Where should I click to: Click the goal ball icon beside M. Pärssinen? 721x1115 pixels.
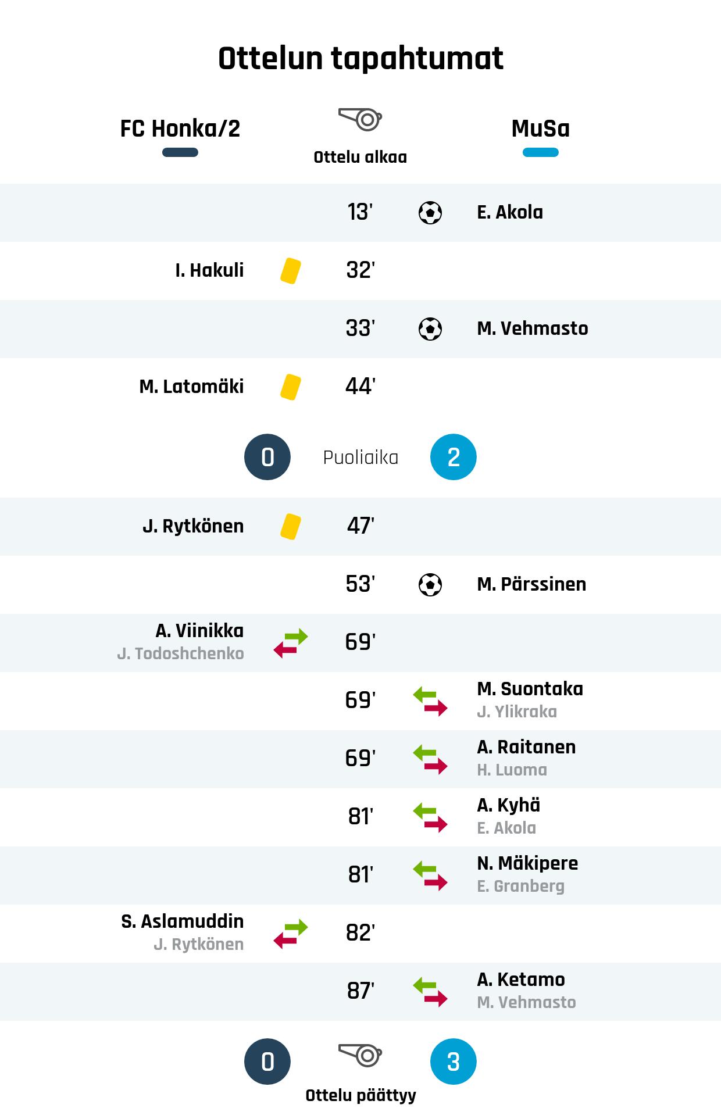pyautogui.click(x=430, y=585)
